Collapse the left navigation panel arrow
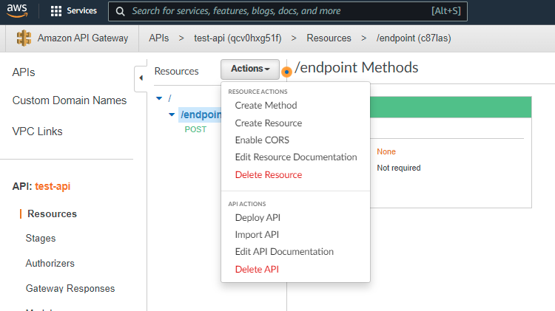 (141, 77)
